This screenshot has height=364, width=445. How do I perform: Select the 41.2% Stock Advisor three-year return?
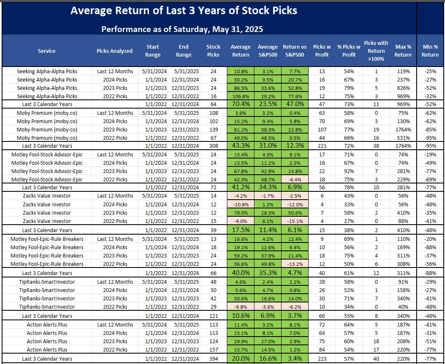pyautogui.click(x=240, y=187)
